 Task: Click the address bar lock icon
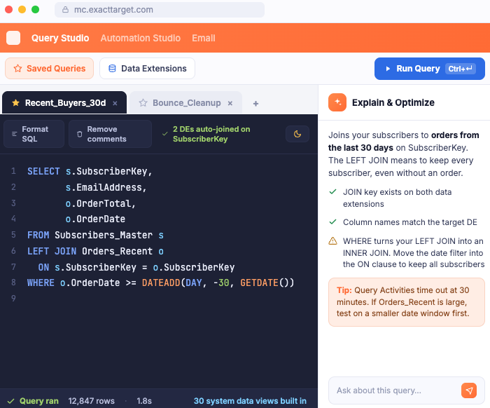tap(65, 10)
